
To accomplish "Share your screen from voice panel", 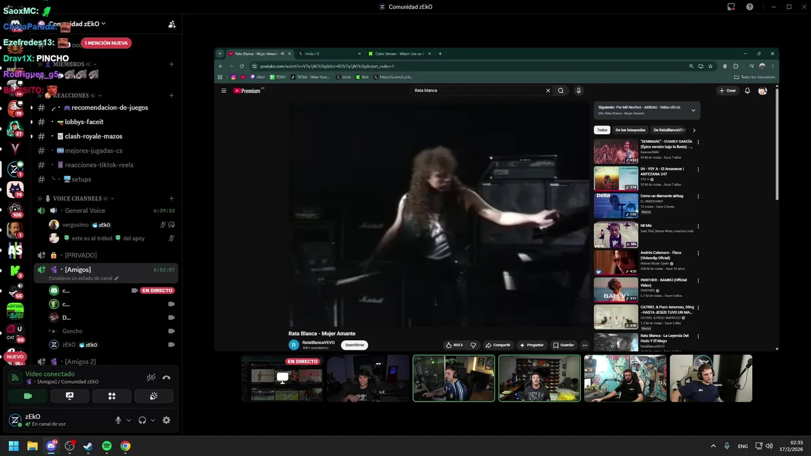I will coord(70,396).
